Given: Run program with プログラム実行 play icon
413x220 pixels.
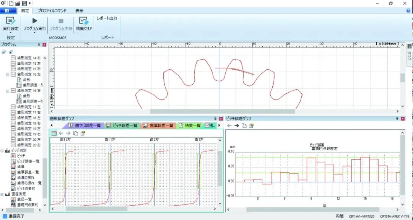Looking at the screenshot, I should (34, 21).
